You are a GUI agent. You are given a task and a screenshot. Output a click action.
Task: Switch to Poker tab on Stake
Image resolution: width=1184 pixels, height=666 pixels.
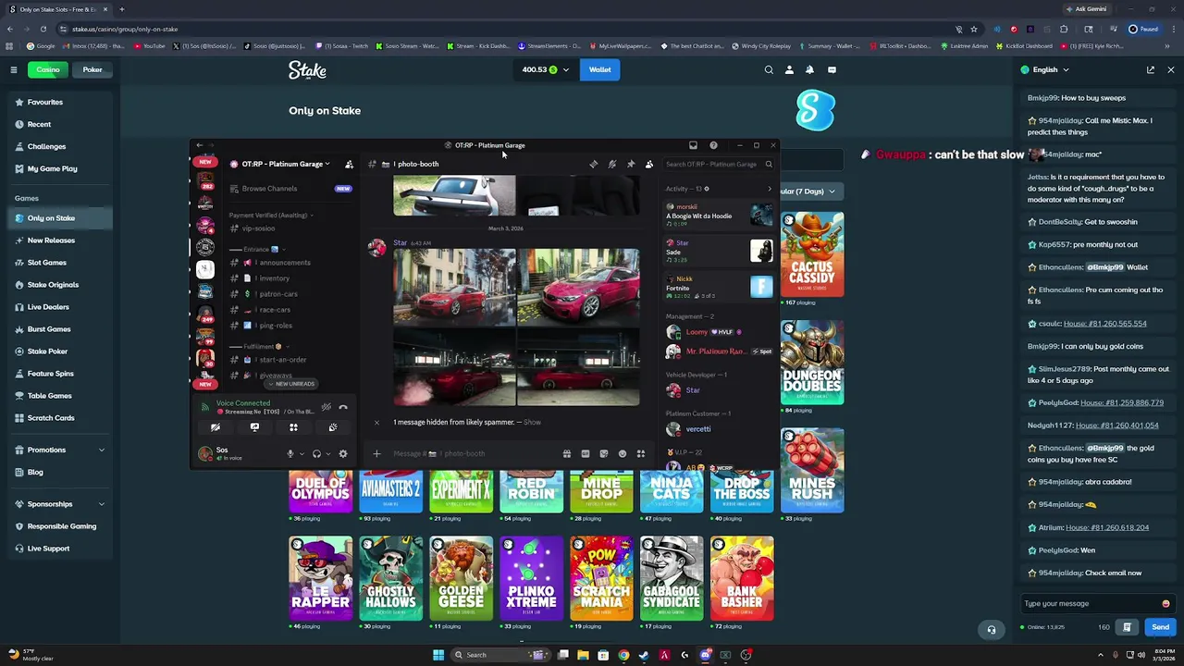[x=92, y=69]
